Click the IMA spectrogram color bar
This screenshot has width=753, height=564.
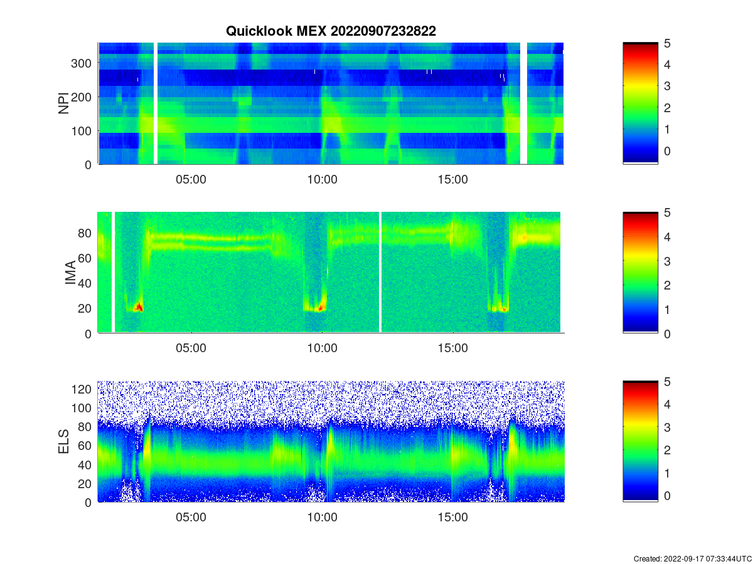(640, 273)
